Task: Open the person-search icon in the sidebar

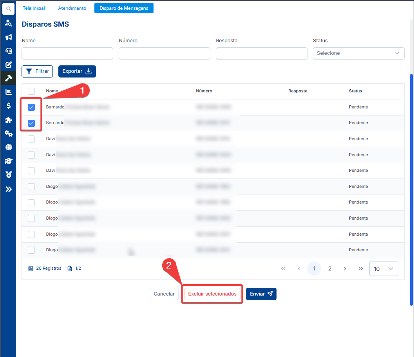Action: [x=9, y=23]
